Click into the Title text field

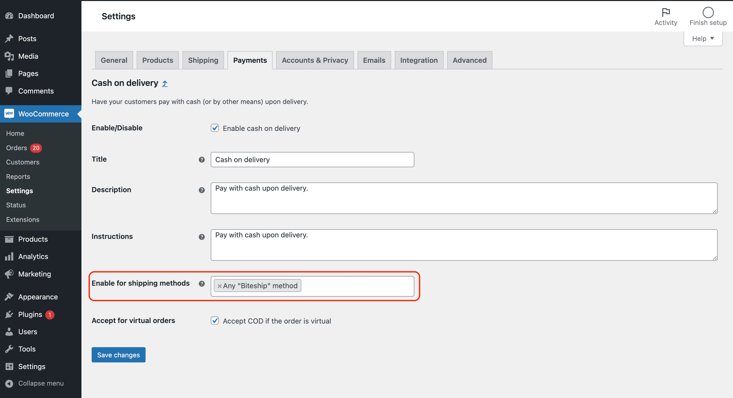coord(312,160)
